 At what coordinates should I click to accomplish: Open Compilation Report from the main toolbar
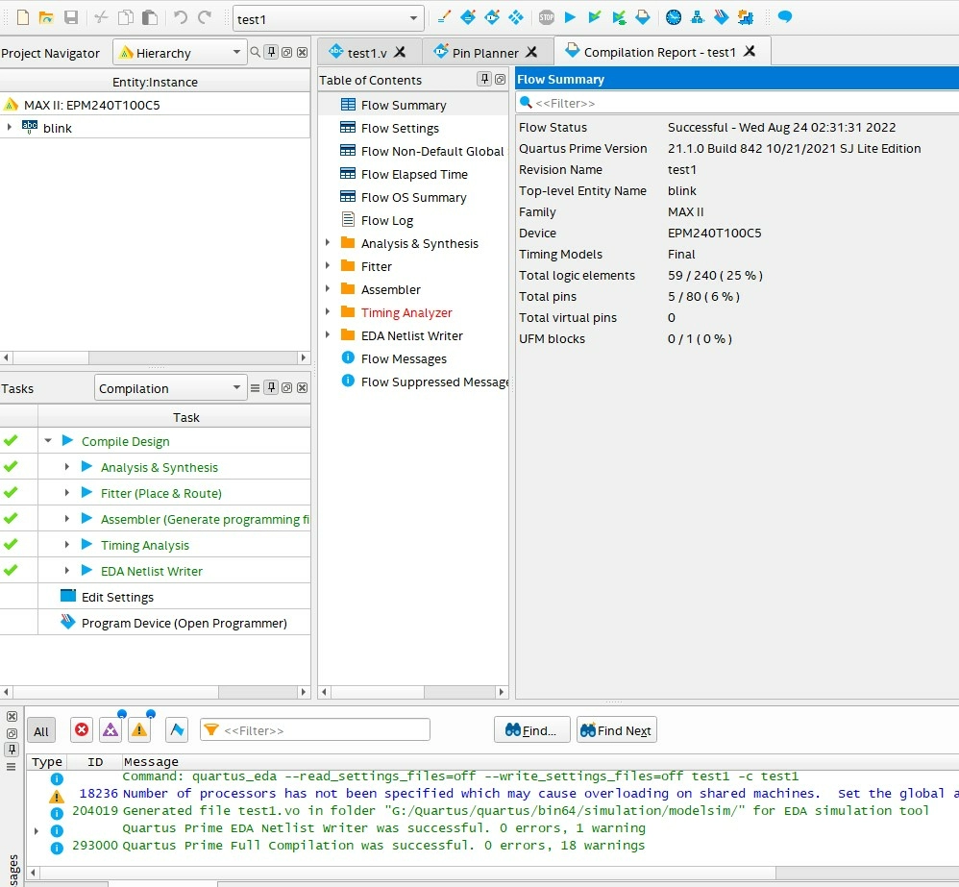click(643, 17)
